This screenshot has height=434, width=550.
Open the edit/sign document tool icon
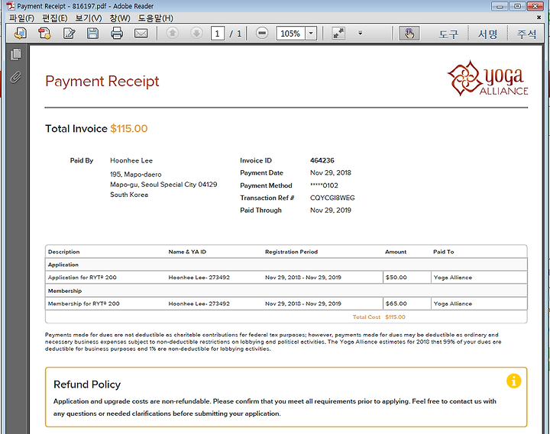69,34
